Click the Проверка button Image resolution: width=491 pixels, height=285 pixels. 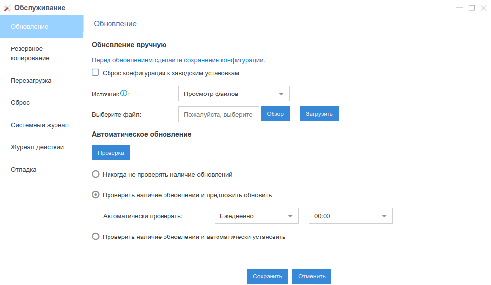(111, 153)
